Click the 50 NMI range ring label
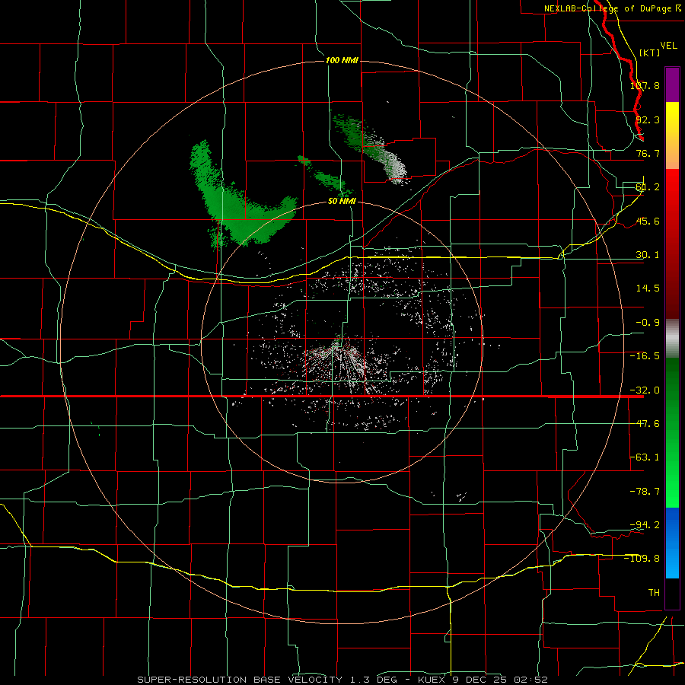Image resolution: width=685 pixels, height=685 pixels. click(x=342, y=202)
